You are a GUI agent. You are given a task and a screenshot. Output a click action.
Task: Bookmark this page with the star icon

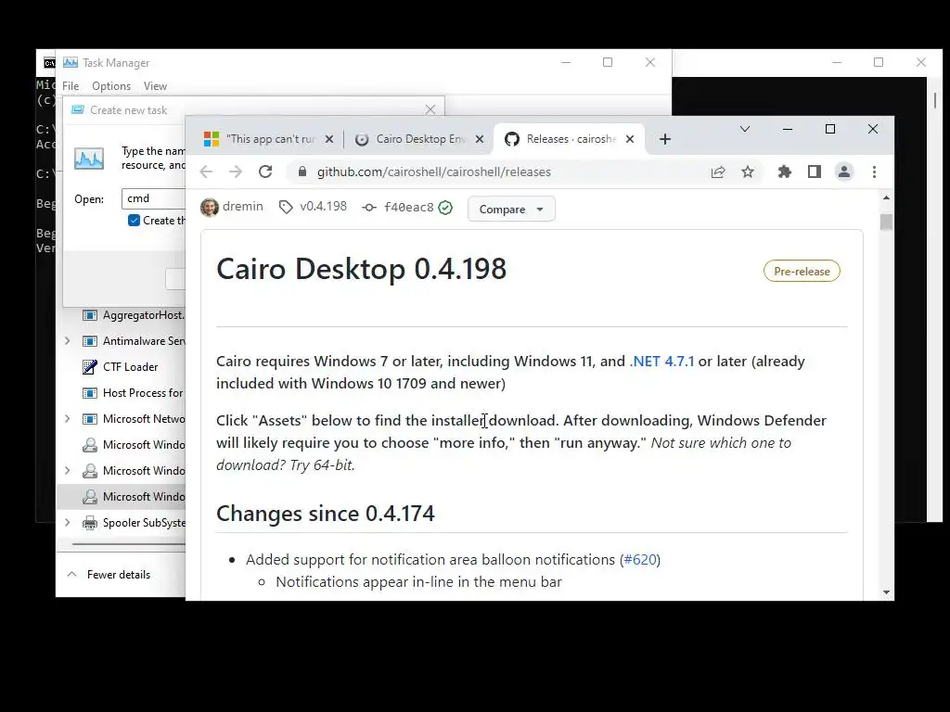(748, 172)
